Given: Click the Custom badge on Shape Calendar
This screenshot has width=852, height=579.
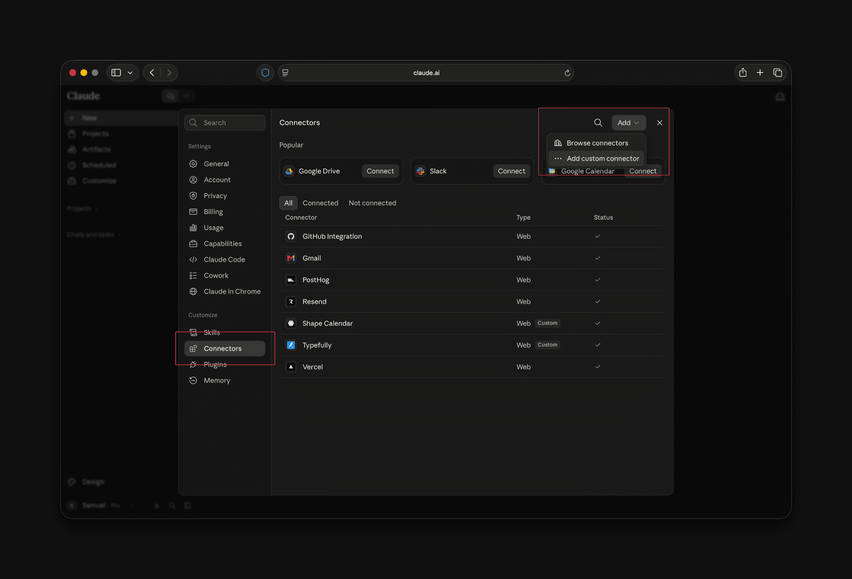Looking at the screenshot, I should 548,323.
